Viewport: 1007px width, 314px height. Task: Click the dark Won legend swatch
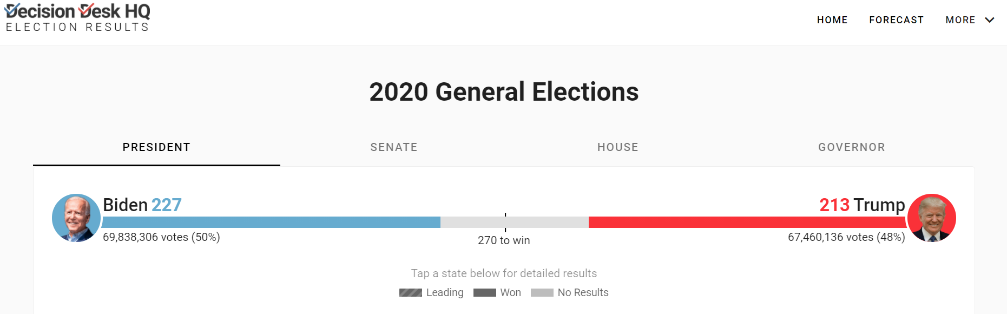coord(485,293)
